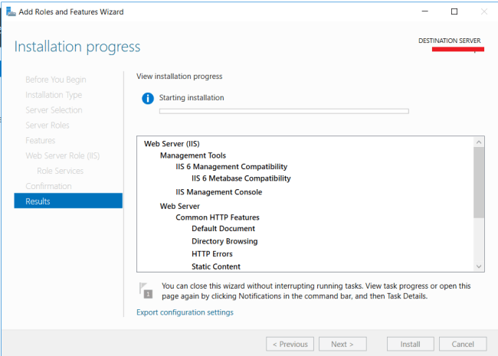Screen dimensions: 498x356
Task: Click the notifications flag icon
Action: 146,291
